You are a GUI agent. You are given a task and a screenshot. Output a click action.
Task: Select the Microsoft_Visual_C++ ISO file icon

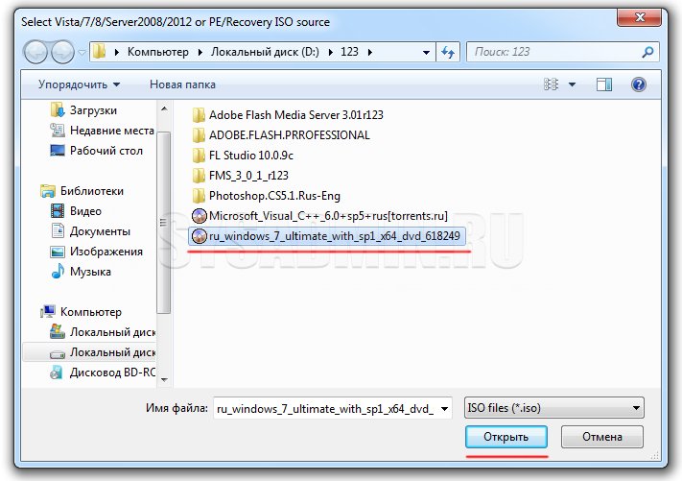point(200,216)
